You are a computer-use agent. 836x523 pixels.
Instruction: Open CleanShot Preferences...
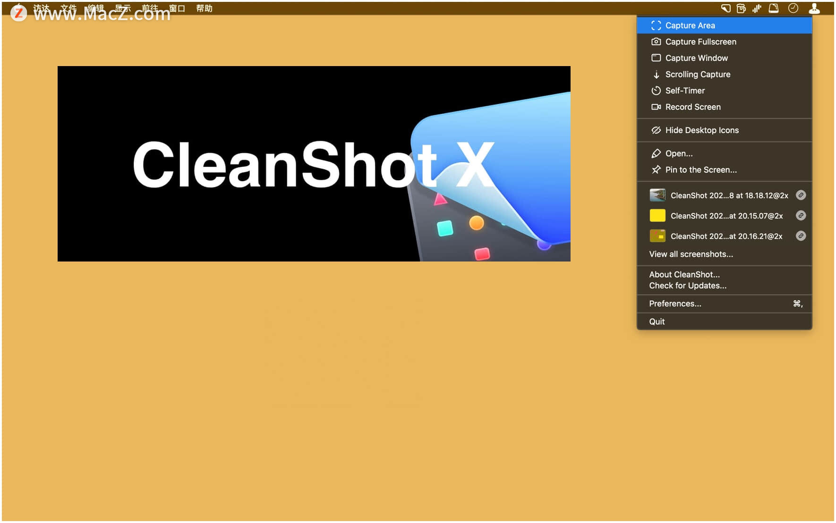click(724, 304)
